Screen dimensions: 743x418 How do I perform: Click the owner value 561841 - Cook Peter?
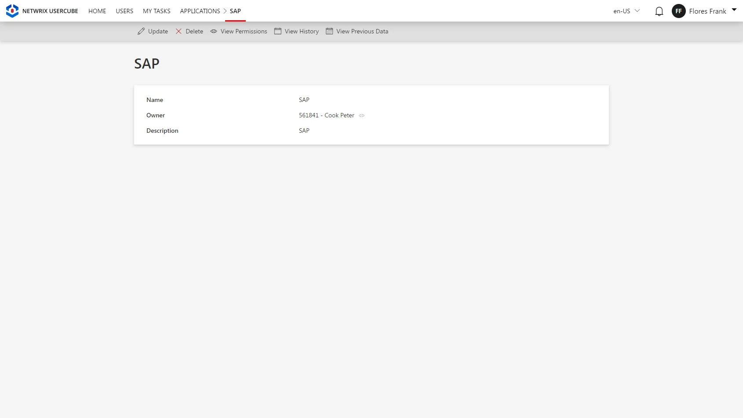pyautogui.click(x=327, y=115)
